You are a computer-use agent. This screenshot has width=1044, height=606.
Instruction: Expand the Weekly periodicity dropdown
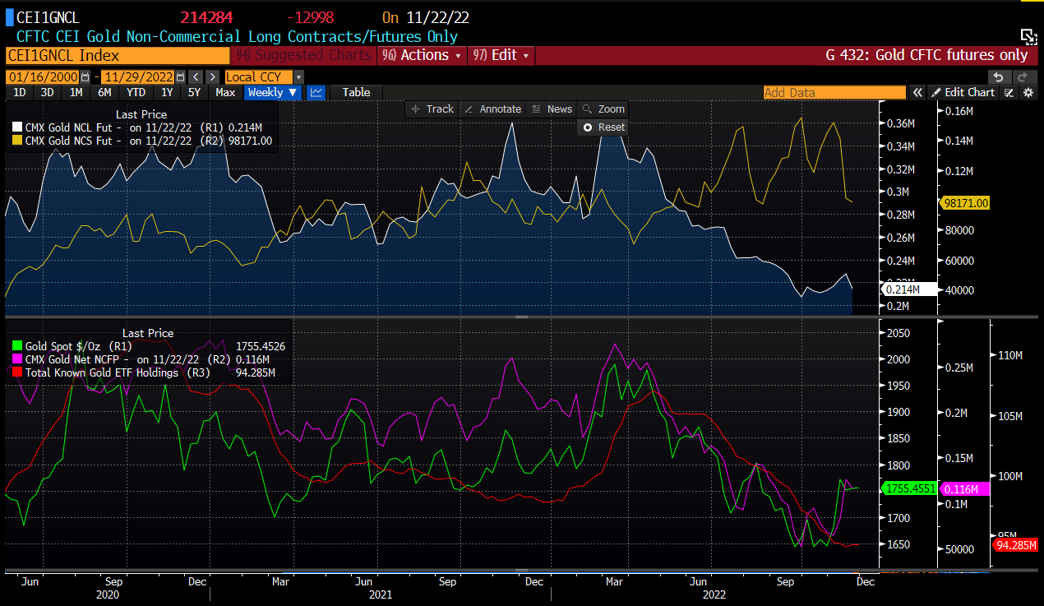pyautogui.click(x=272, y=92)
